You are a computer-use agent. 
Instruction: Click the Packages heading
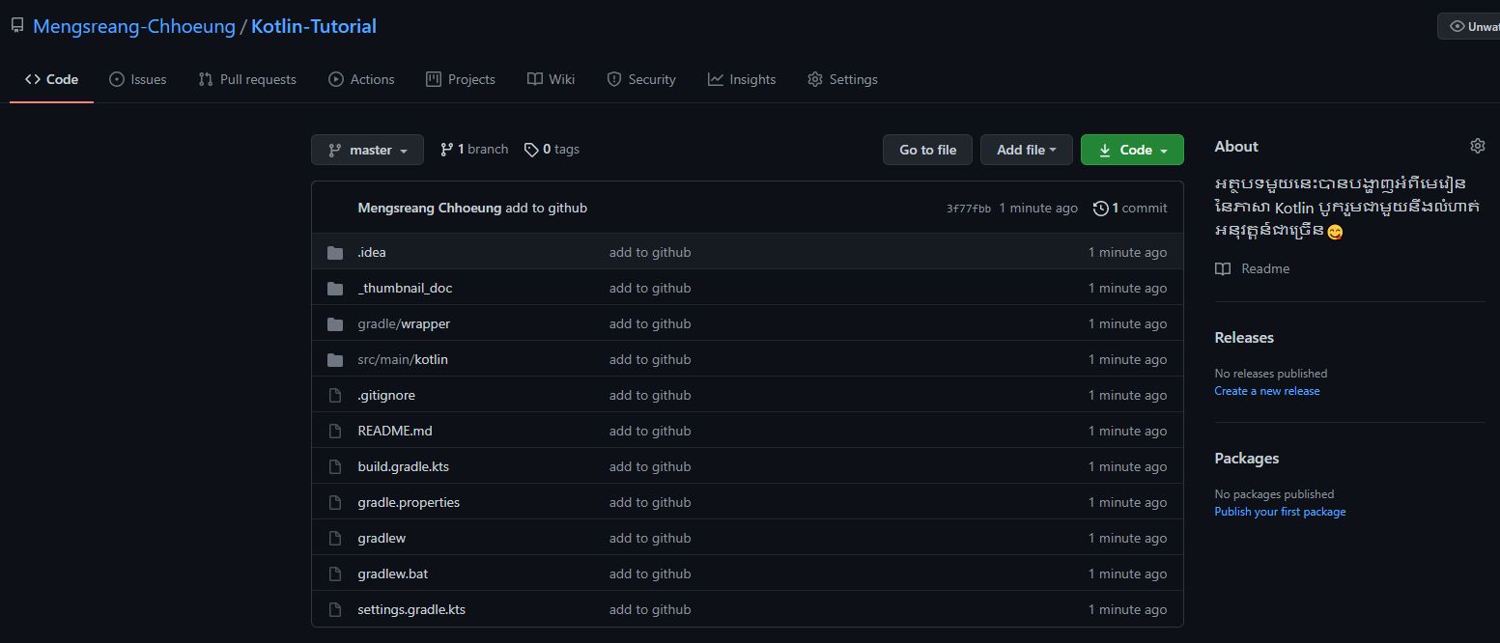pos(1247,458)
